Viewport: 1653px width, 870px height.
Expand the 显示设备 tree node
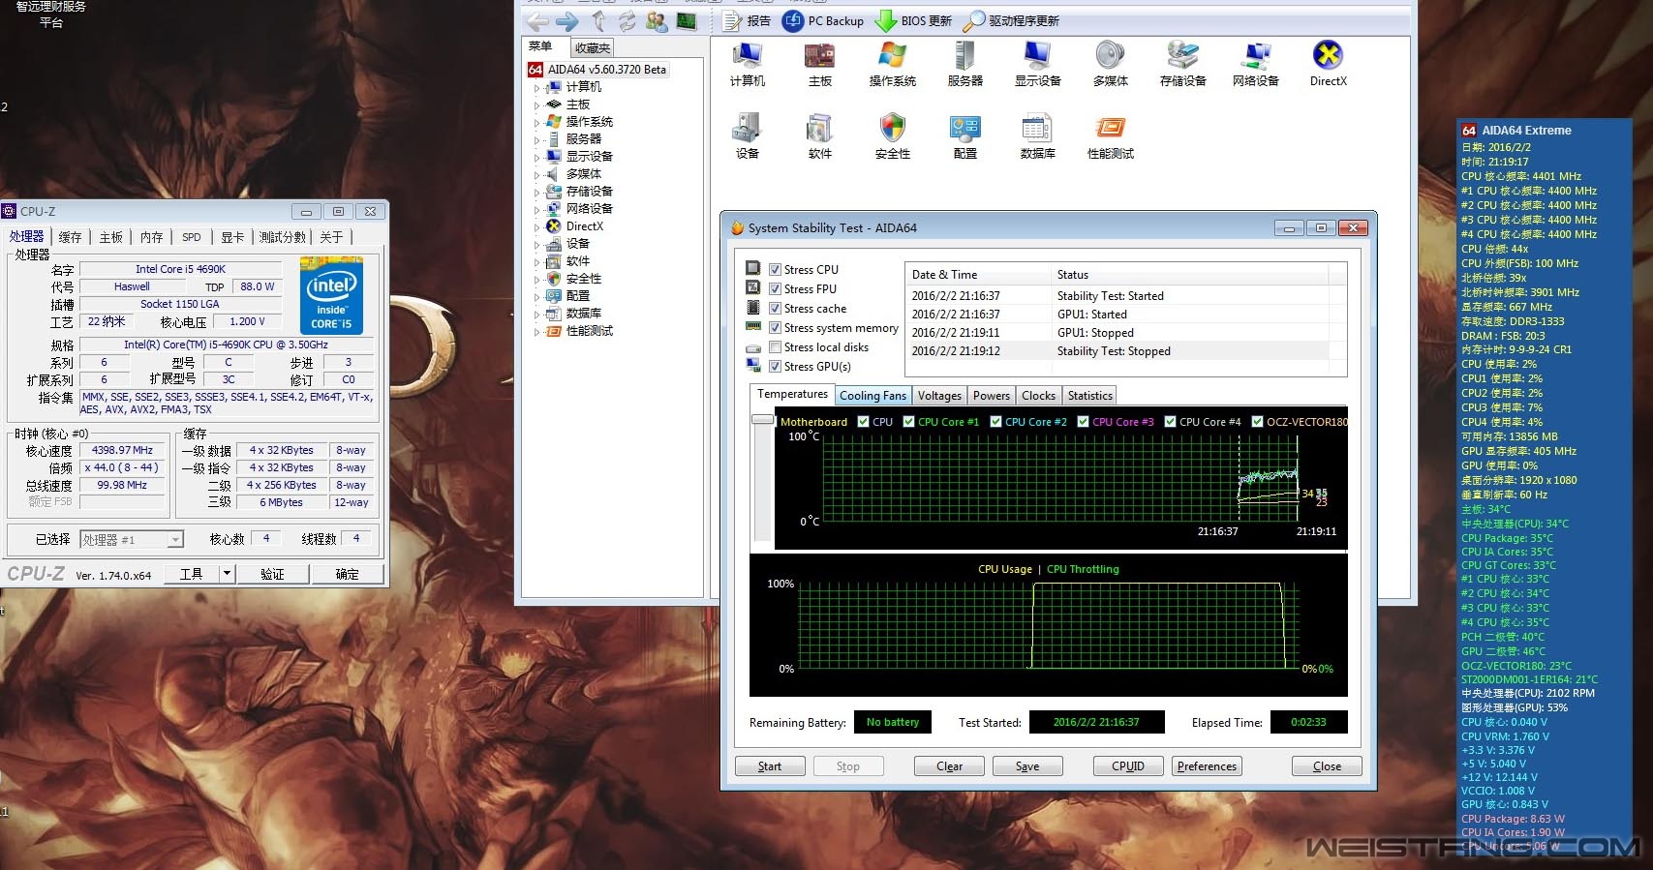(x=537, y=158)
